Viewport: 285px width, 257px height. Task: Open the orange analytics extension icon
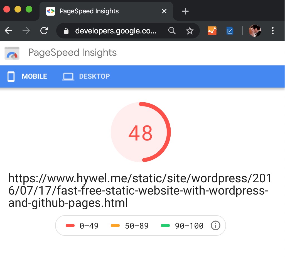pos(212,31)
